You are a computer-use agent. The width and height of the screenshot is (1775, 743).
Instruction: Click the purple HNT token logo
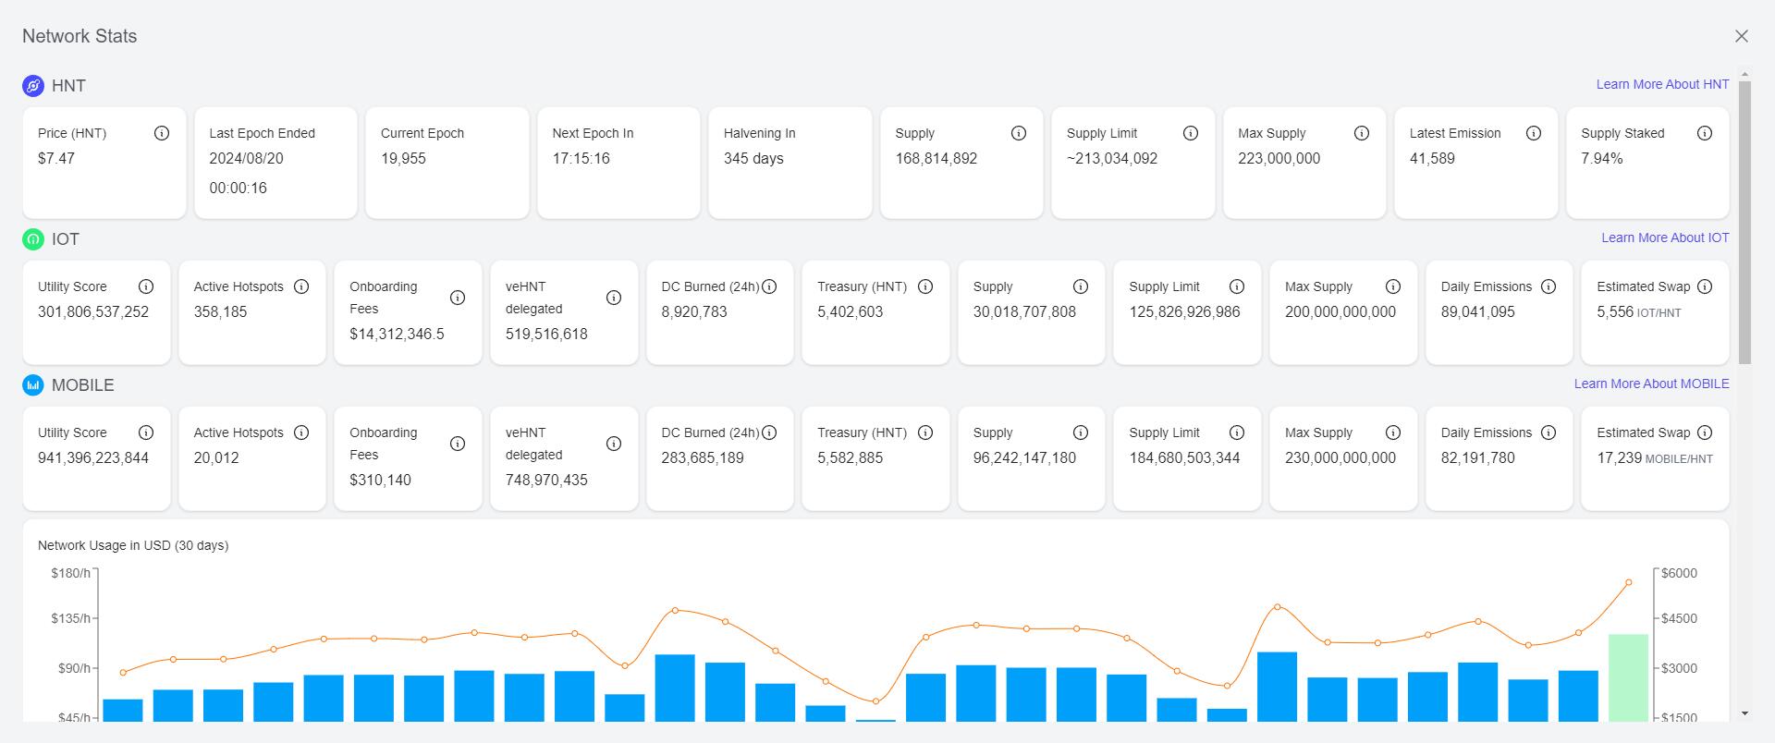(x=33, y=86)
